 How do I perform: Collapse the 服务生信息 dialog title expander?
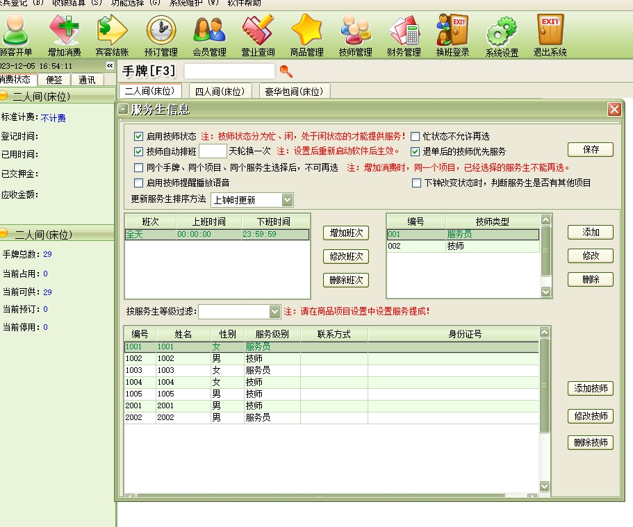[123, 109]
